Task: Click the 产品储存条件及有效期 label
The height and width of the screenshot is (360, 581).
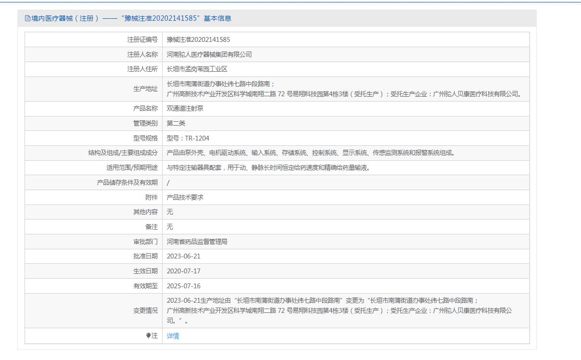Action: 127,183
